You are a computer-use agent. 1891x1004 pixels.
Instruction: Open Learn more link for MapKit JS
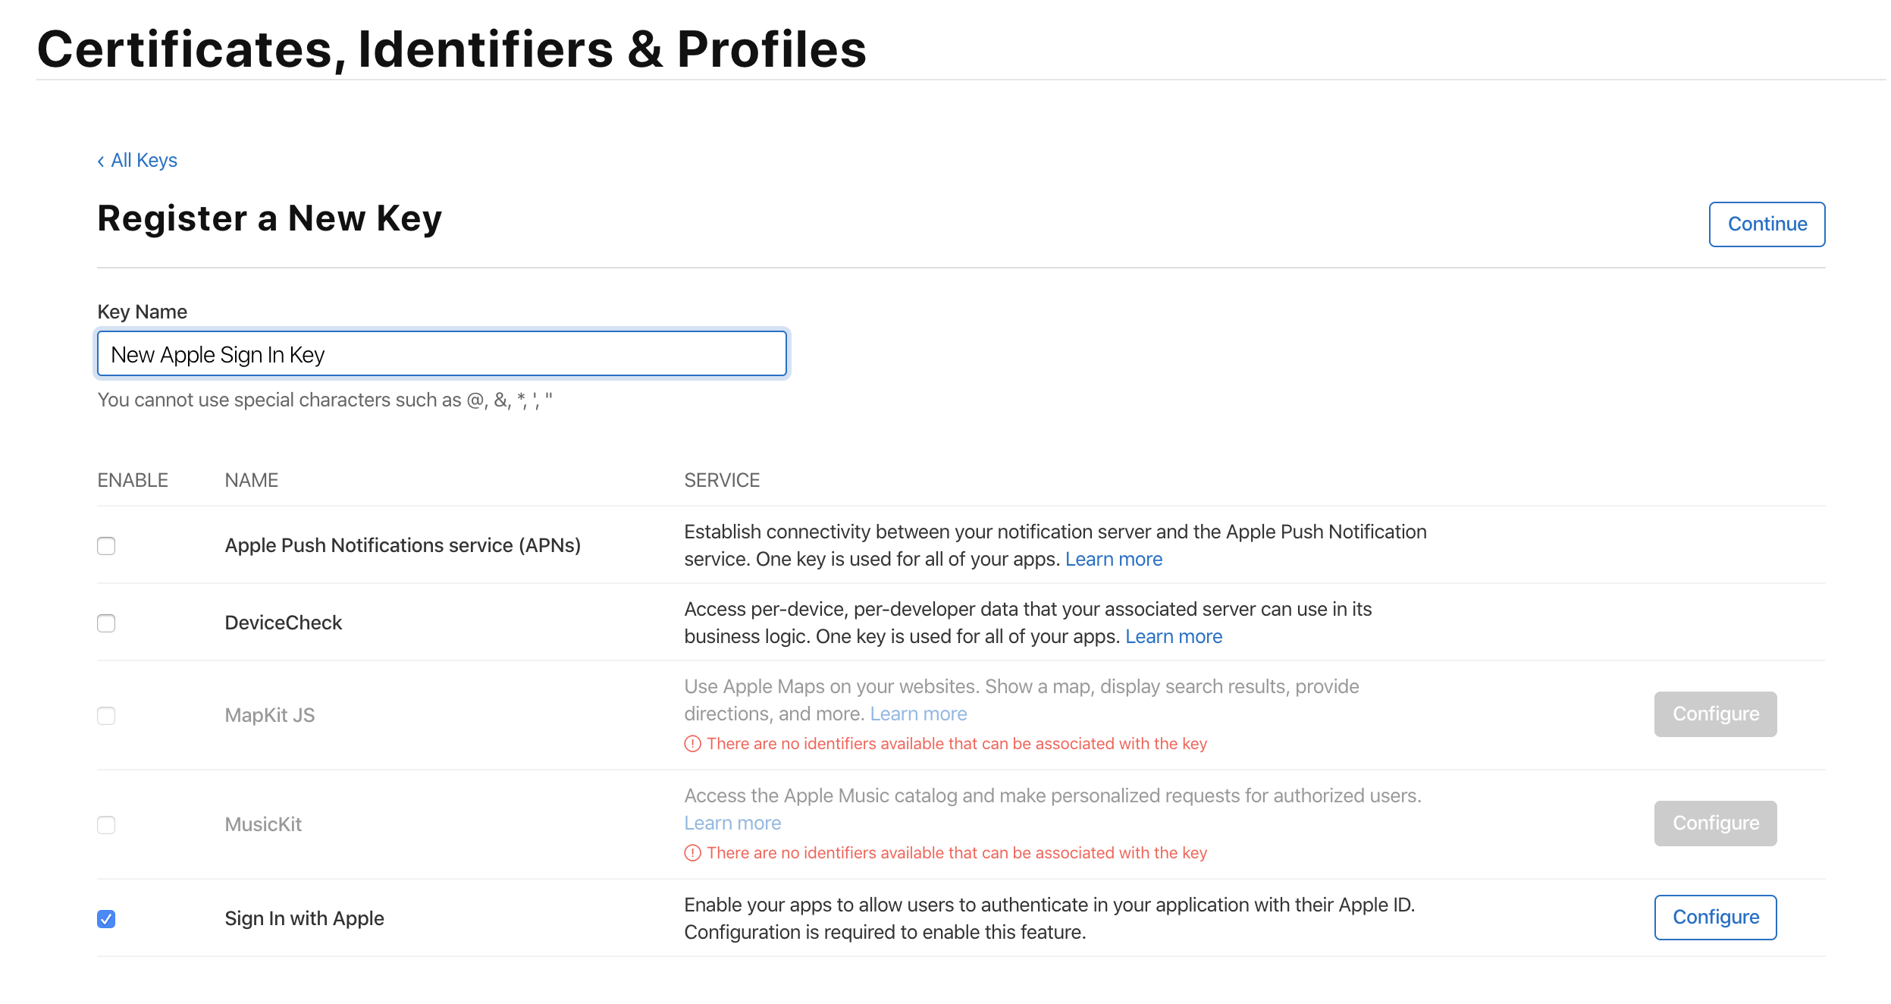tap(918, 714)
